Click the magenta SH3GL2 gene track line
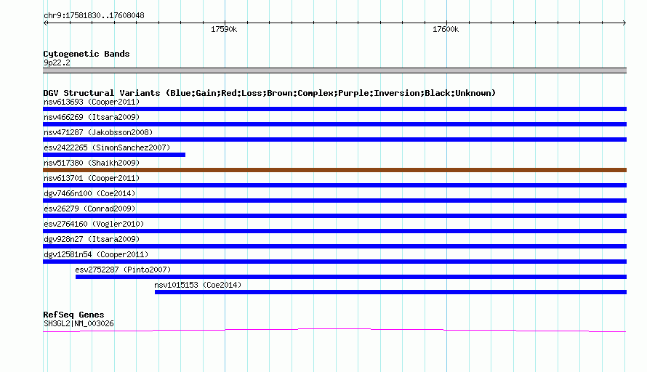This screenshot has height=372, width=647. coord(334,330)
